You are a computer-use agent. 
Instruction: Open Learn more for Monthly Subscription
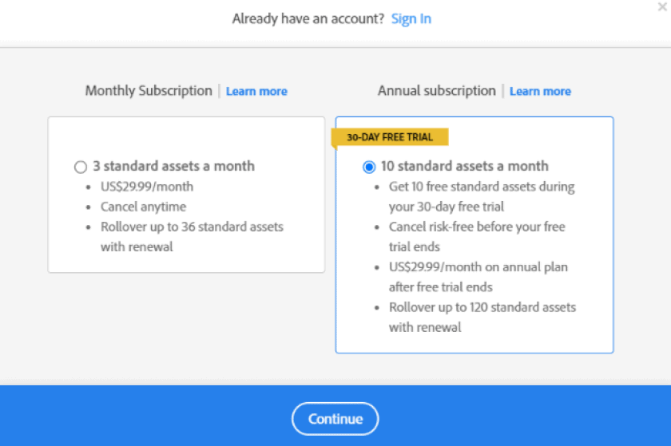click(256, 92)
